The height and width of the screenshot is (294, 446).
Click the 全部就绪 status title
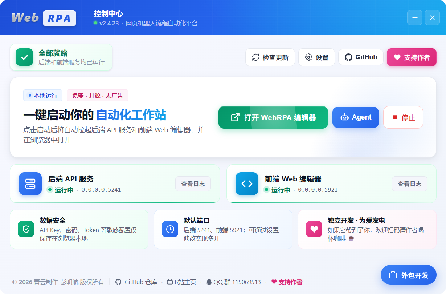(x=53, y=53)
